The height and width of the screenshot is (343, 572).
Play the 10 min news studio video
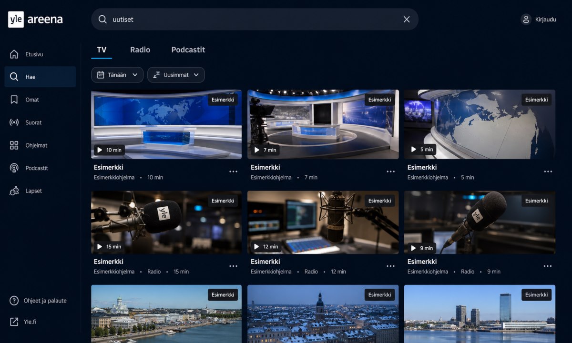[x=109, y=150]
